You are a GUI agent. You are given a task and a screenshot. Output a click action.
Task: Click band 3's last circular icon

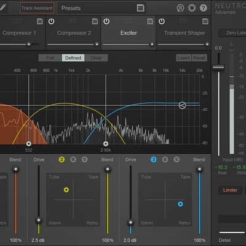[x=177, y=159]
